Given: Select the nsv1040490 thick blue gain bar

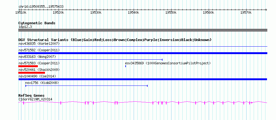Looking at the screenshot, I should 143,79.
